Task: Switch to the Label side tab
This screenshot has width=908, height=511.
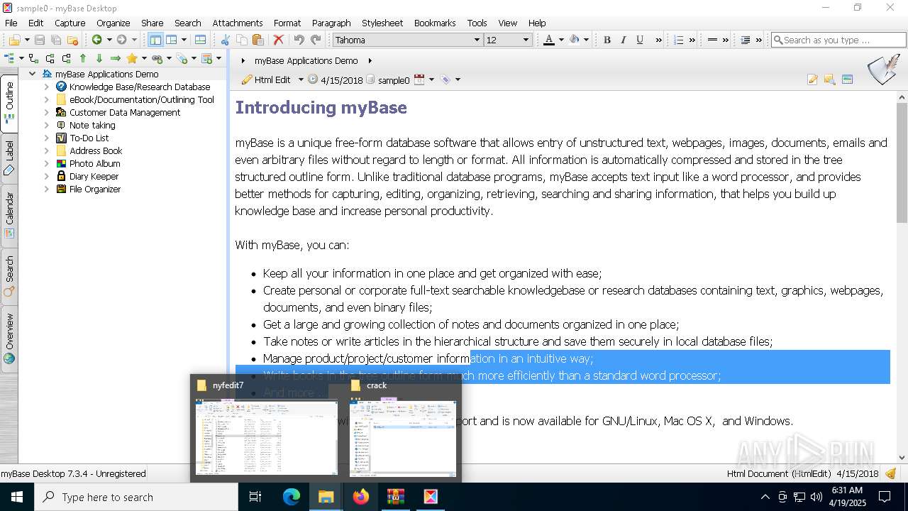Action: 9,158
